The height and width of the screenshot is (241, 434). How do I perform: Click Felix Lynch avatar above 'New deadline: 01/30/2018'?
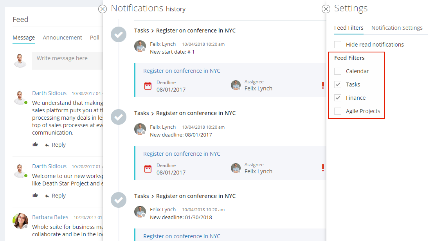(140, 212)
